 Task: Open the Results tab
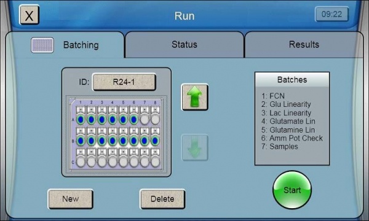coord(304,44)
